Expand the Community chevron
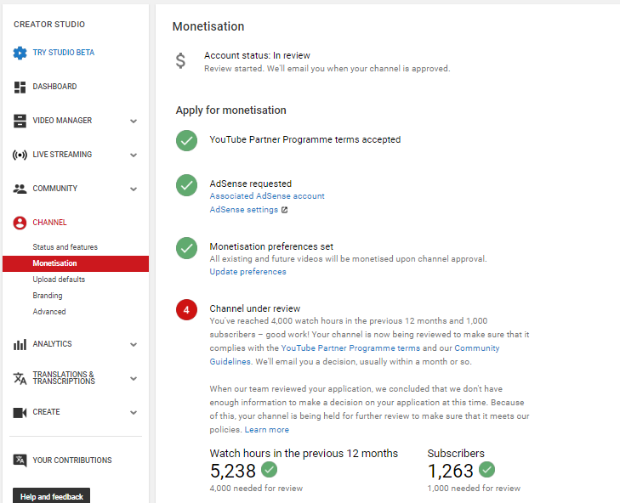Screen dimensions: 620x503 click(134, 189)
